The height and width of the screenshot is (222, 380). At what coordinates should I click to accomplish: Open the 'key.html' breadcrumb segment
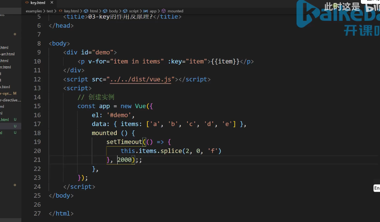71,11
